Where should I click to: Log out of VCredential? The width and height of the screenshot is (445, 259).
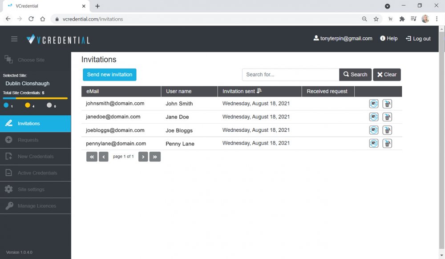pos(418,38)
